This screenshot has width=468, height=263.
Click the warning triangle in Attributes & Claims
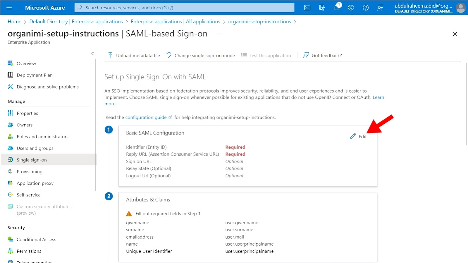click(129, 214)
